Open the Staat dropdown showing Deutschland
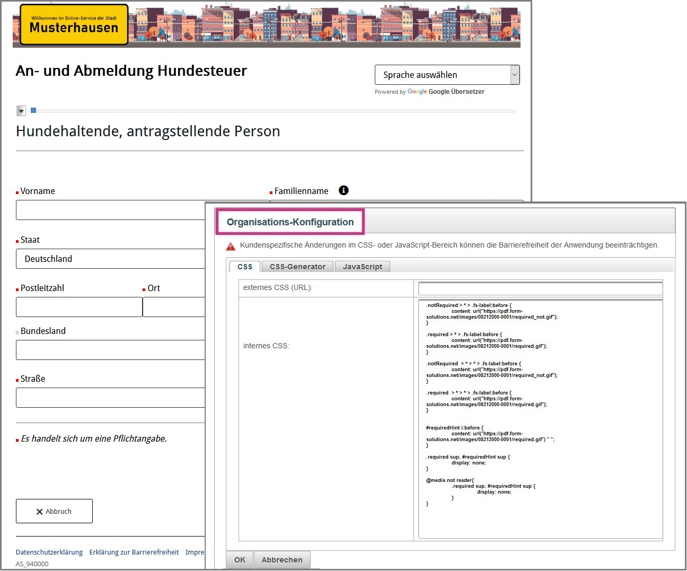The width and height of the screenshot is (687, 571). coord(111,259)
